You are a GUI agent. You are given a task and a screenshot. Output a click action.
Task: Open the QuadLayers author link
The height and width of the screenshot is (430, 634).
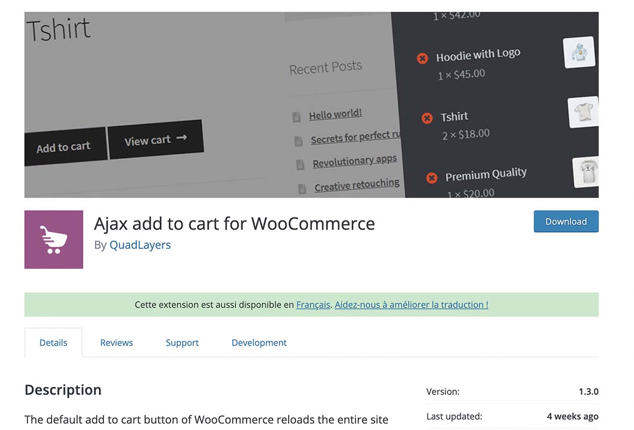[140, 245]
